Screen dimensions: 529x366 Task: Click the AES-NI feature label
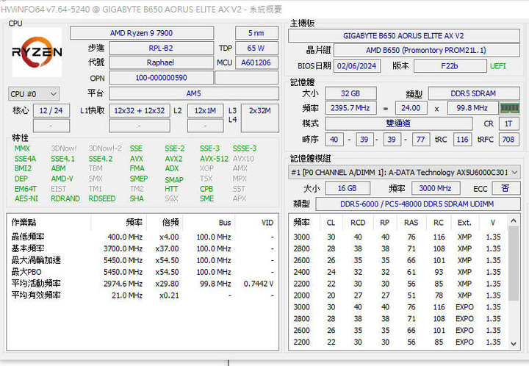(x=26, y=198)
